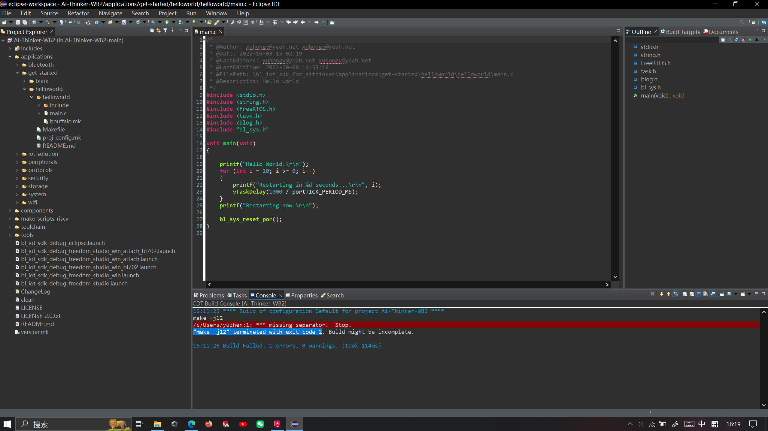
Task: Open Project Explorer view menu (three dots)
Action: (x=172, y=31)
